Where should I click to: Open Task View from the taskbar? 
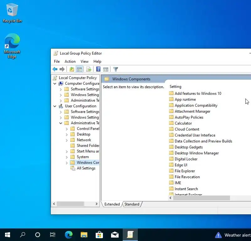pyautogui.click(x=53, y=235)
